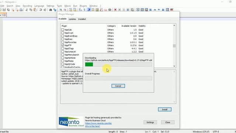Uncheck the NppFTP plugin checkbox
The width and height of the screenshot is (236, 133).
pos(63,45)
